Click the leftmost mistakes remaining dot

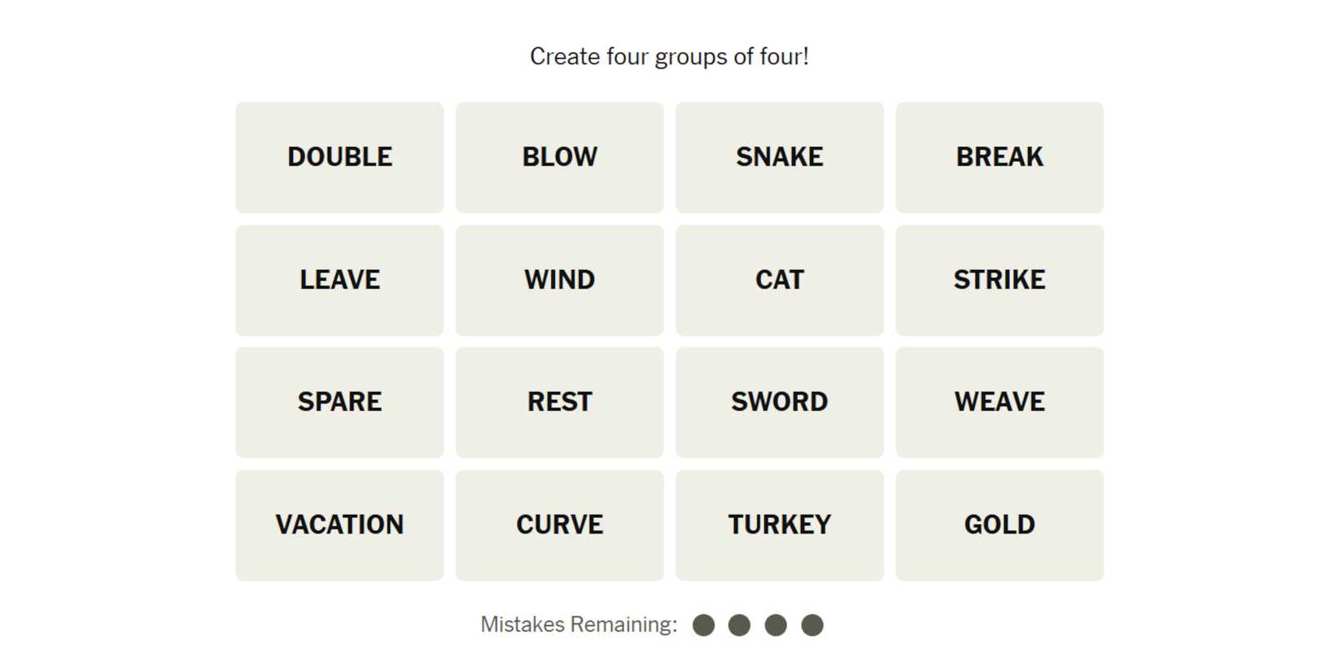703,625
